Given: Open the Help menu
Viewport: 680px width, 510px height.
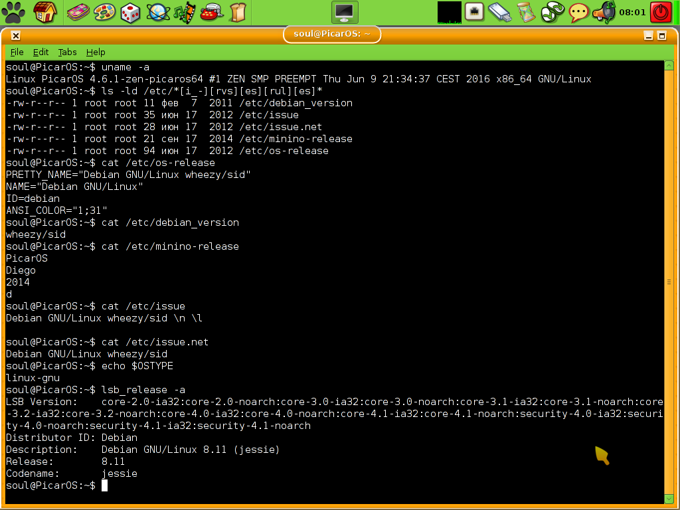Looking at the screenshot, I should (96, 52).
